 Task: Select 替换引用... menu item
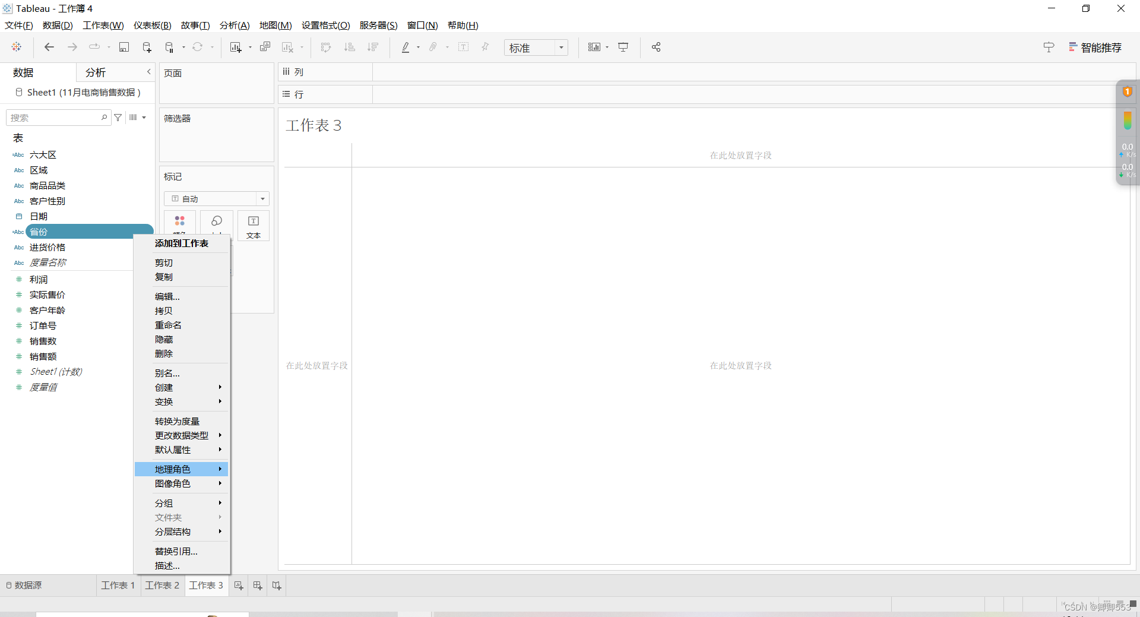[x=182, y=551]
